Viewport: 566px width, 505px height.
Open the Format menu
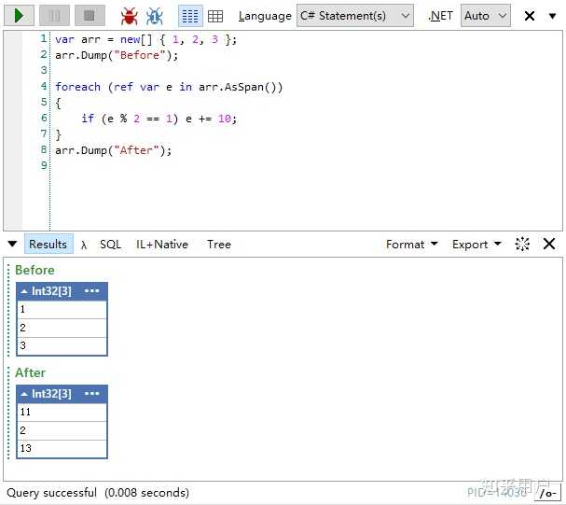pyautogui.click(x=412, y=245)
